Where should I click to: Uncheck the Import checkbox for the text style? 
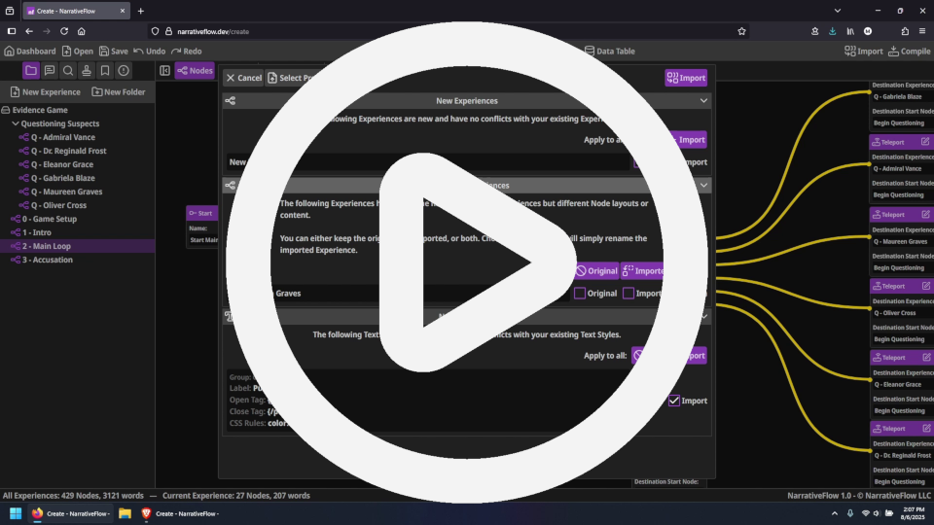point(674,401)
